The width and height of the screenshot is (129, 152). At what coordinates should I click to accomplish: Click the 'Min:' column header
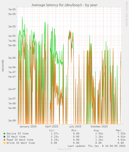click(x=74, y=130)
